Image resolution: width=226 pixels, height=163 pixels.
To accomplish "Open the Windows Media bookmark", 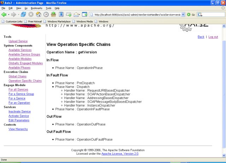I will [83, 21].
